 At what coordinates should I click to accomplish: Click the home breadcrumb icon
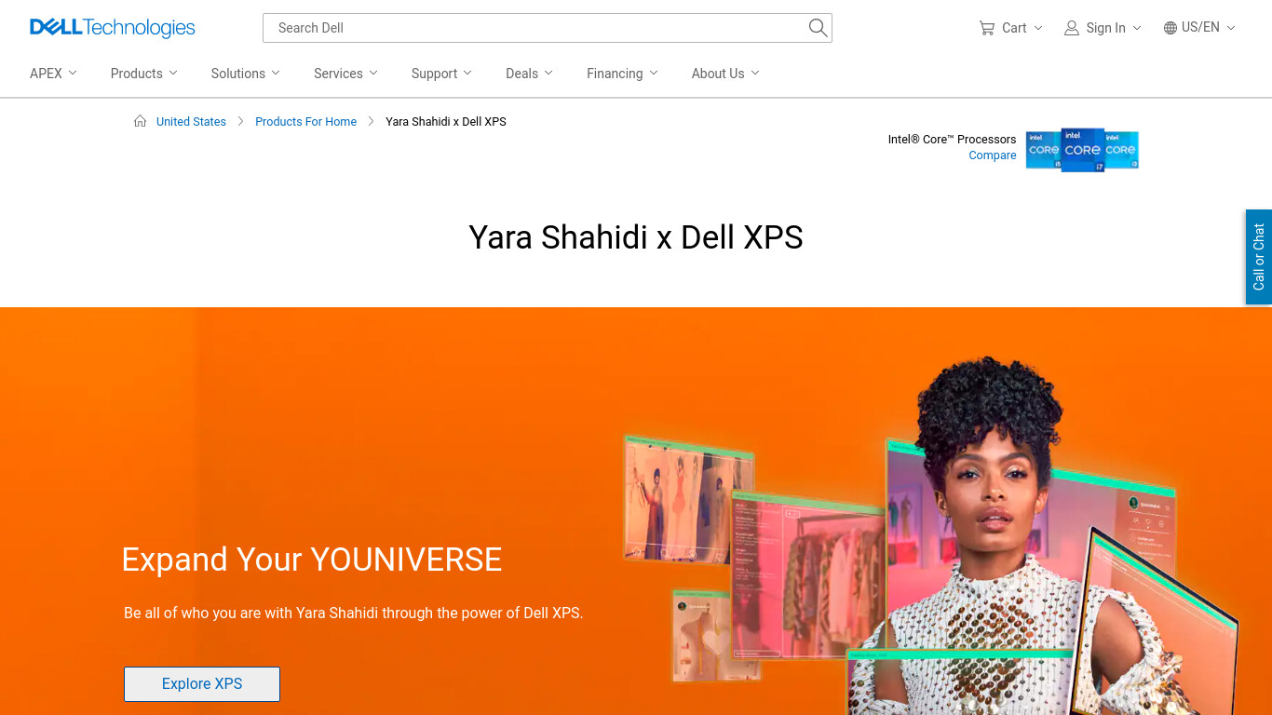(140, 121)
